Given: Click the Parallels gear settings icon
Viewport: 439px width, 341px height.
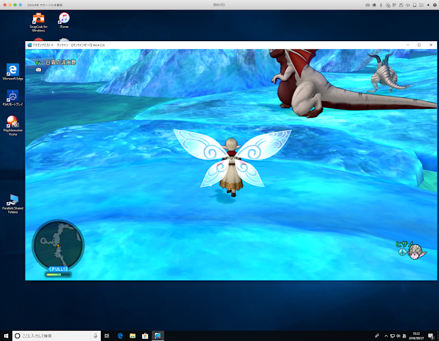Looking at the screenshot, I should (x=434, y=5).
